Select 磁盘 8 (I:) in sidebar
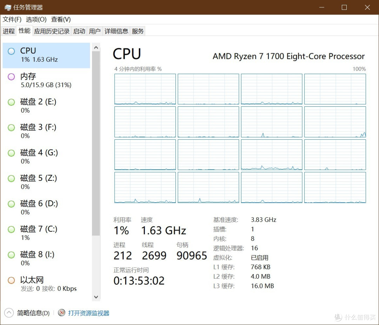This screenshot has width=379, height=325. (46, 259)
